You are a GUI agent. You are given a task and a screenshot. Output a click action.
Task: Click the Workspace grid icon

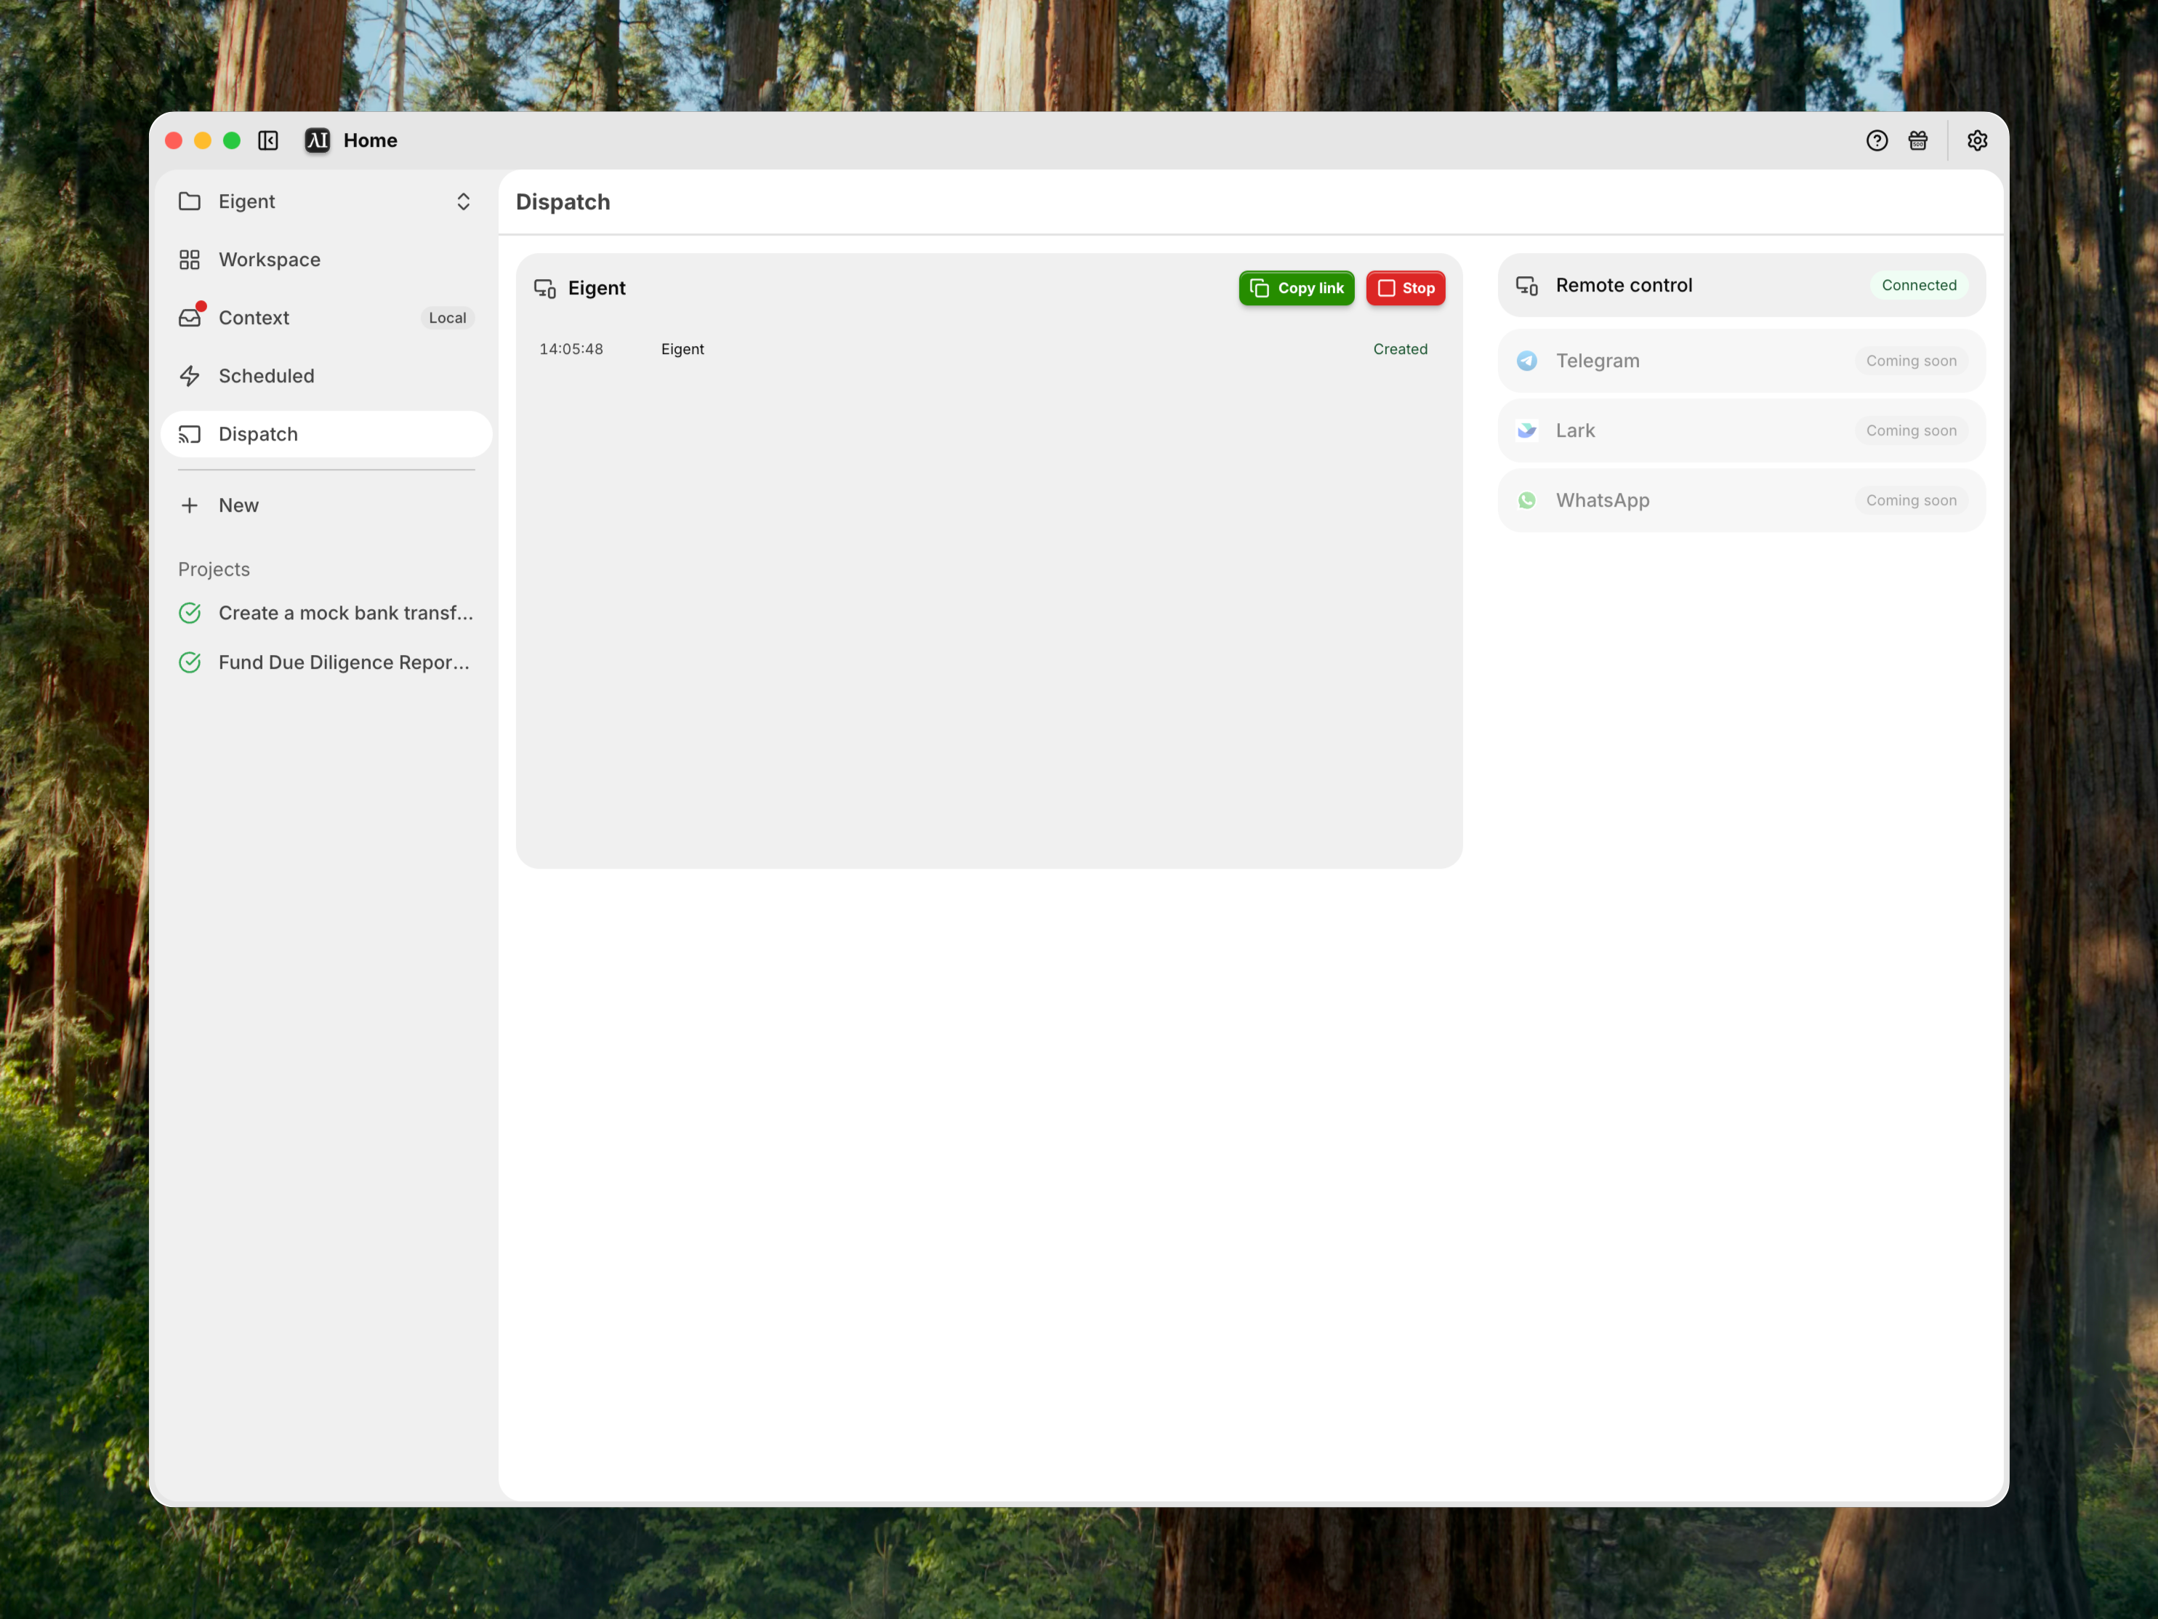pyautogui.click(x=190, y=260)
